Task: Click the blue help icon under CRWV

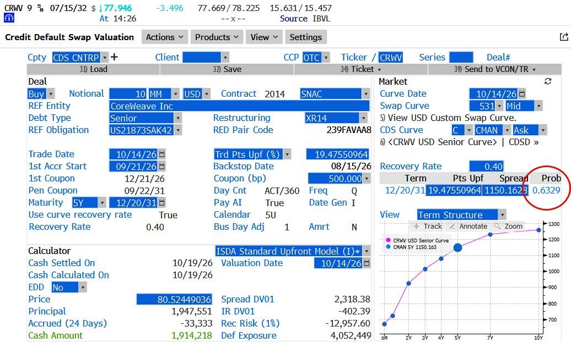Action: pos(9,18)
